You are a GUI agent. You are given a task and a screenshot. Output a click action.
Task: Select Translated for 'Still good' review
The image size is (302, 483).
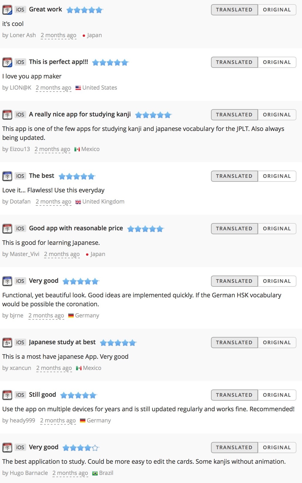click(234, 395)
